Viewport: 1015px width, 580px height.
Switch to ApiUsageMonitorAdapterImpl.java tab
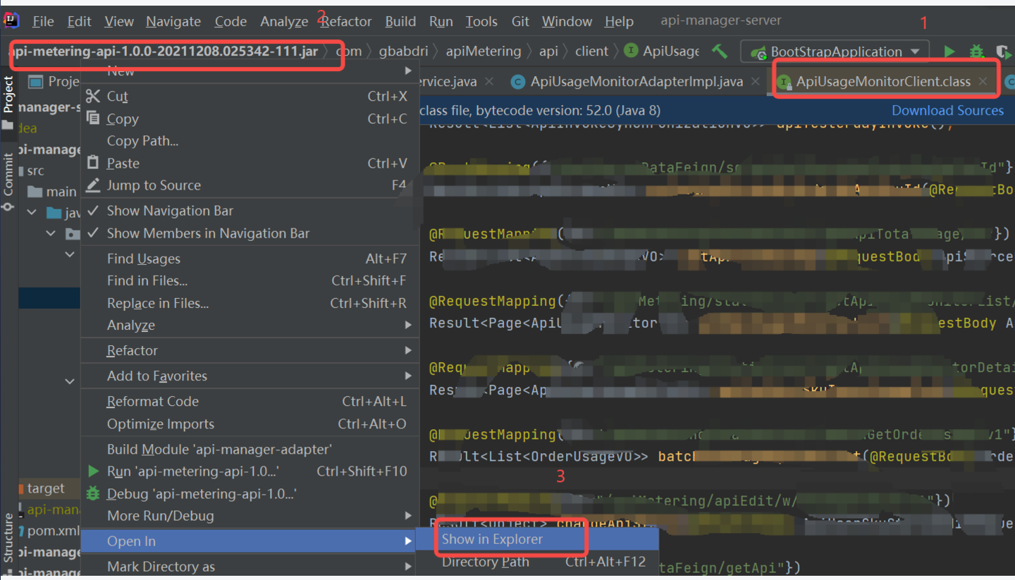pos(636,82)
